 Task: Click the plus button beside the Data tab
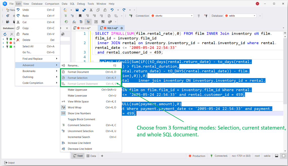tap(102, 156)
